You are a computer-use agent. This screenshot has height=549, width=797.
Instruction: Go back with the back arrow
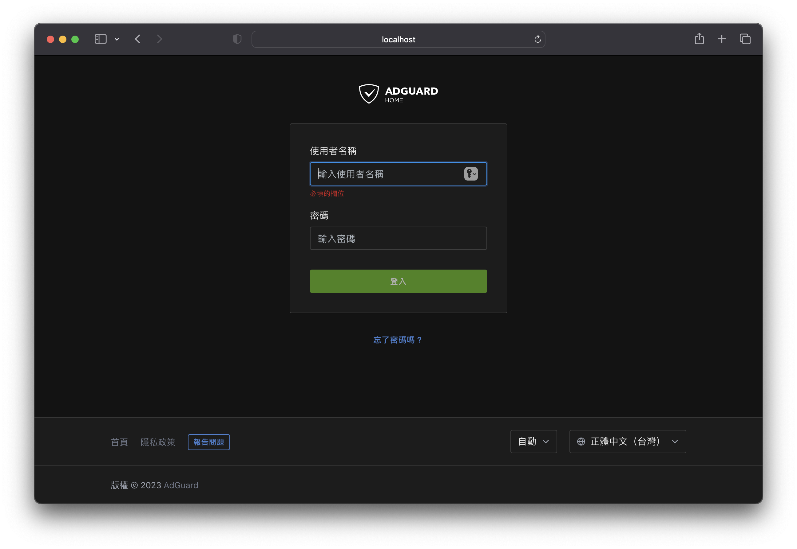(138, 39)
